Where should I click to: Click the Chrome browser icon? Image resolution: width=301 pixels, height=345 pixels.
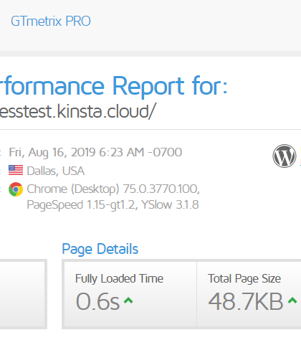coord(16,189)
